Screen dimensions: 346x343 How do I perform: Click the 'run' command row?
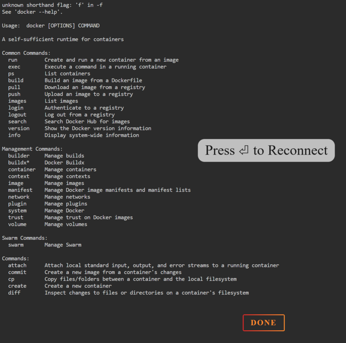point(93,60)
